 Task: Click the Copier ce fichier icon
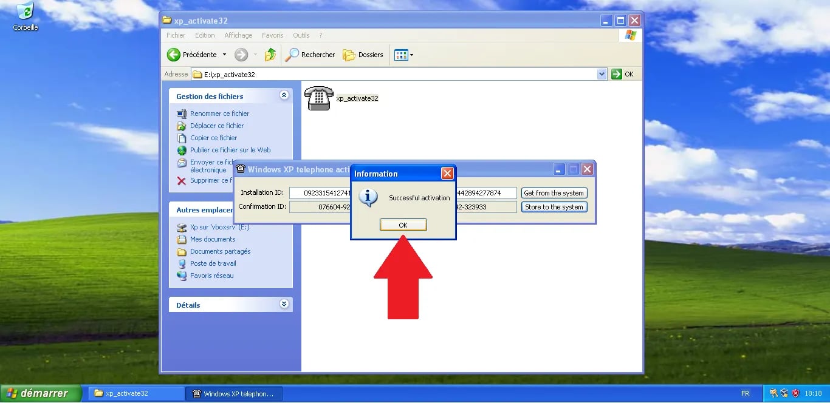181,138
